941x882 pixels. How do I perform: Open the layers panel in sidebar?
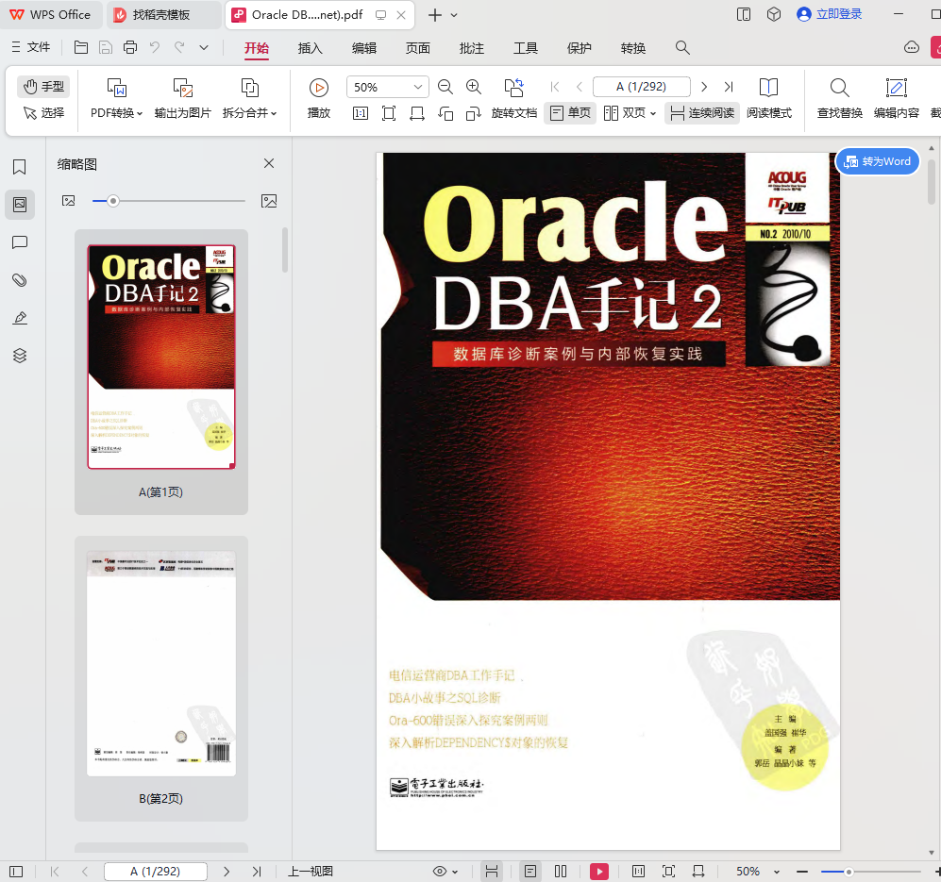(x=19, y=356)
